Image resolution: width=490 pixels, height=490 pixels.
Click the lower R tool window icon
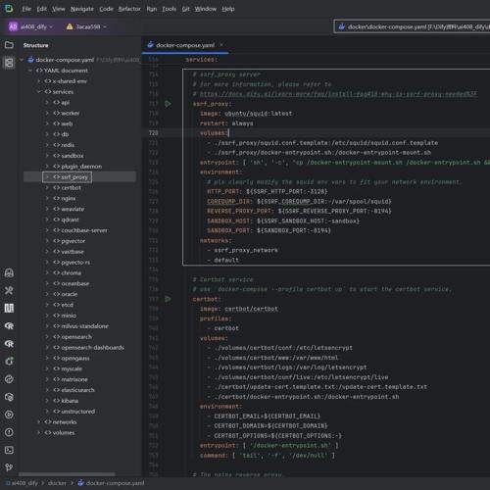[x=9, y=343]
